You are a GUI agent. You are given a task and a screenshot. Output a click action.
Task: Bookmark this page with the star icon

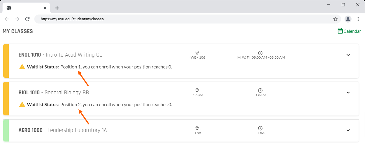(x=335, y=19)
